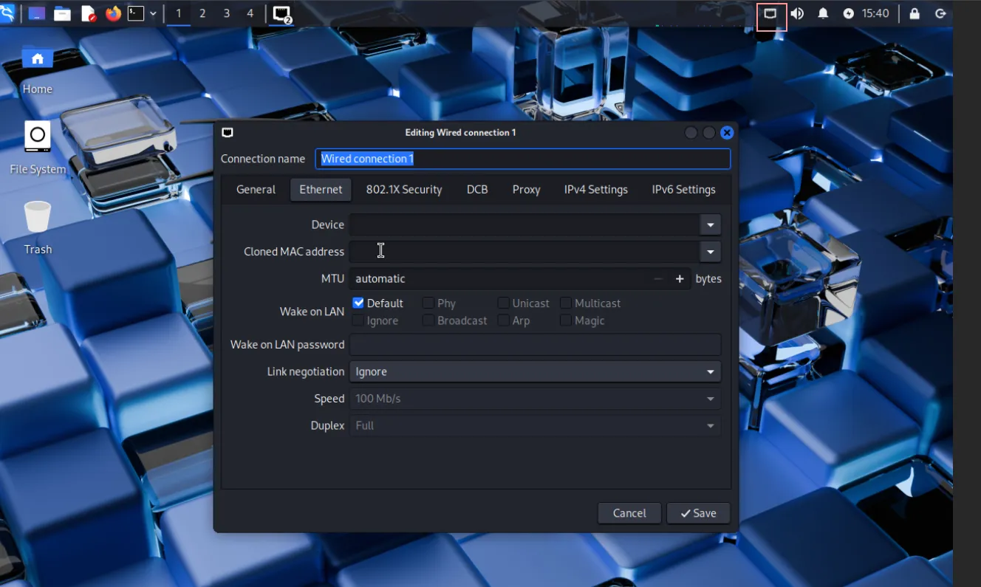This screenshot has height=587, width=981.
Task: Open the Link negotiation dropdown
Action: [x=535, y=371]
